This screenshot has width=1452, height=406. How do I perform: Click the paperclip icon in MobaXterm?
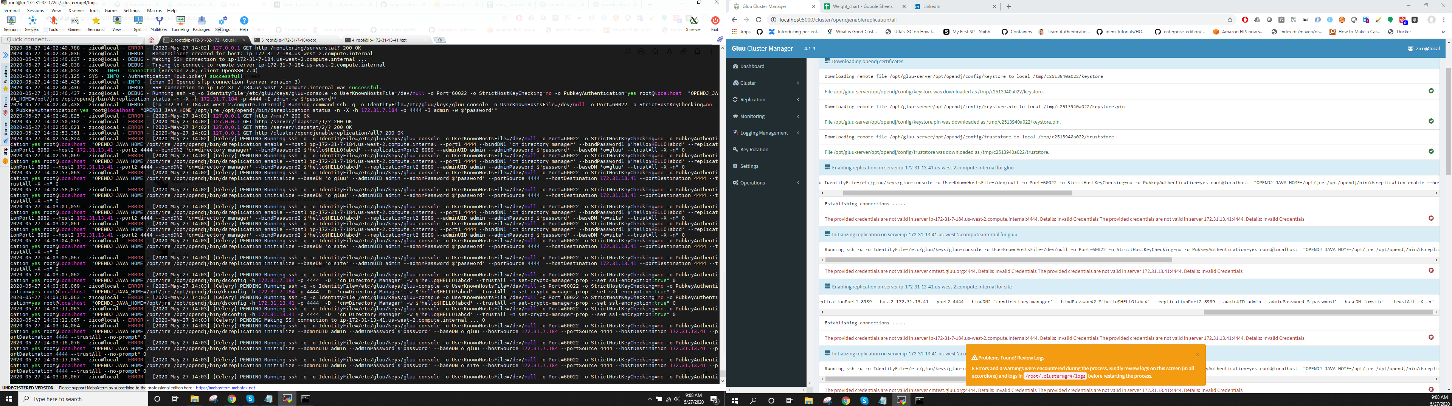[x=720, y=39]
